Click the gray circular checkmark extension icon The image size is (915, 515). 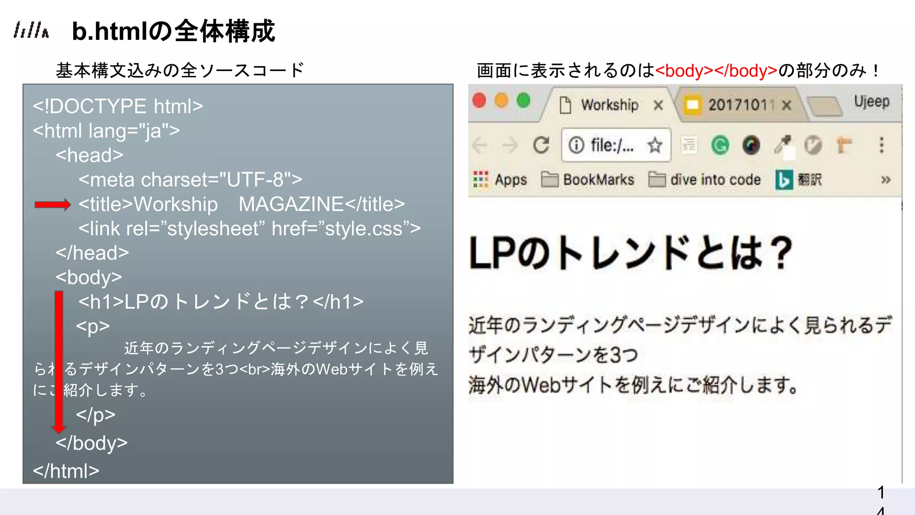pyautogui.click(x=813, y=145)
